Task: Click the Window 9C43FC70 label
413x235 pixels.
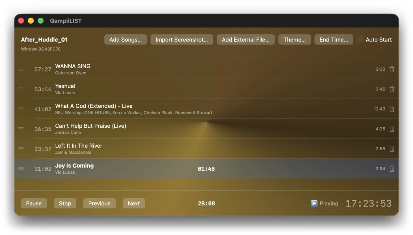Action: (41, 49)
